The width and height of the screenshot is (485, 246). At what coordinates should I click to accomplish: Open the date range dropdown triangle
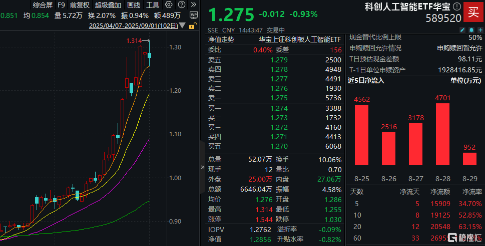click(183, 25)
